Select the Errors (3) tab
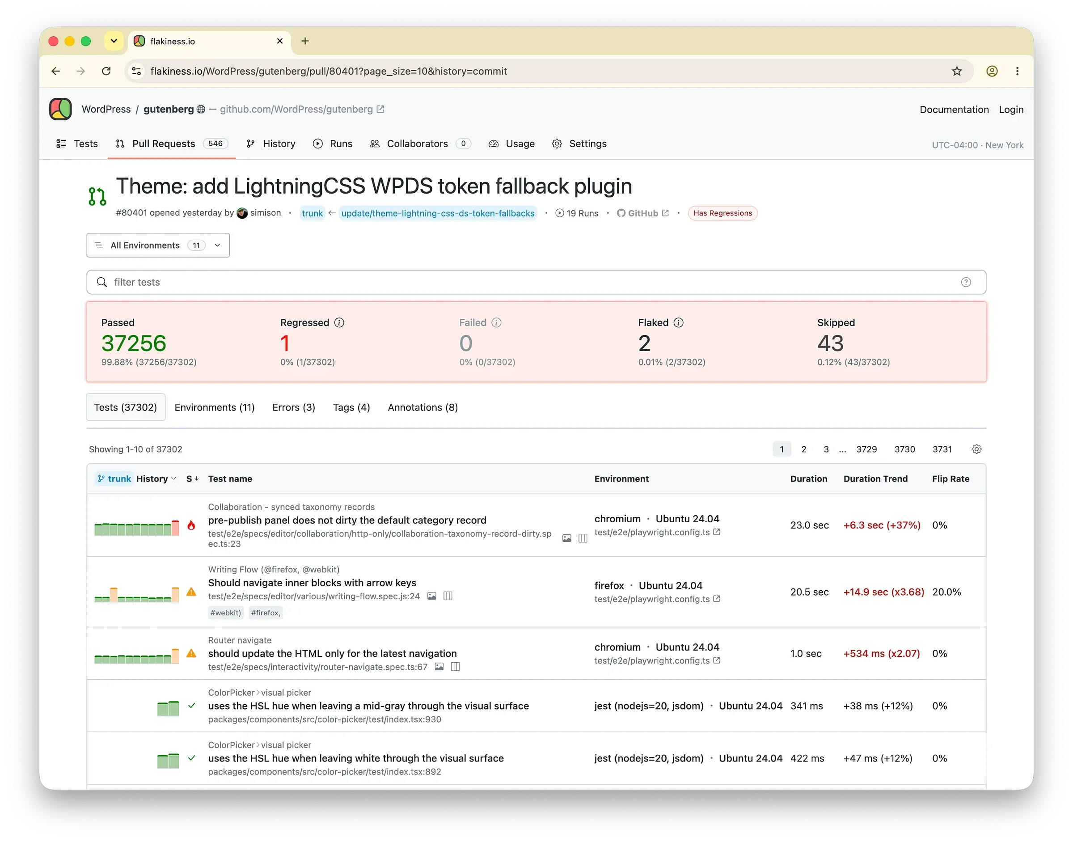Image resolution: width=1073 pixels, height=842 pixels. click(294, 407)
